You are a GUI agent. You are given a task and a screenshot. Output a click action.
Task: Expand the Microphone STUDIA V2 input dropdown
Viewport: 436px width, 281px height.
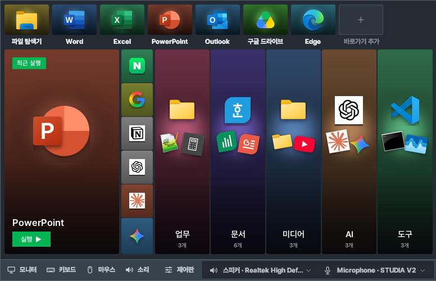pos(375,270)
